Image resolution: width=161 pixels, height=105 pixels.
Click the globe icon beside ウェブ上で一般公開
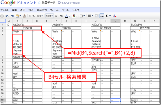coord(59,3)
